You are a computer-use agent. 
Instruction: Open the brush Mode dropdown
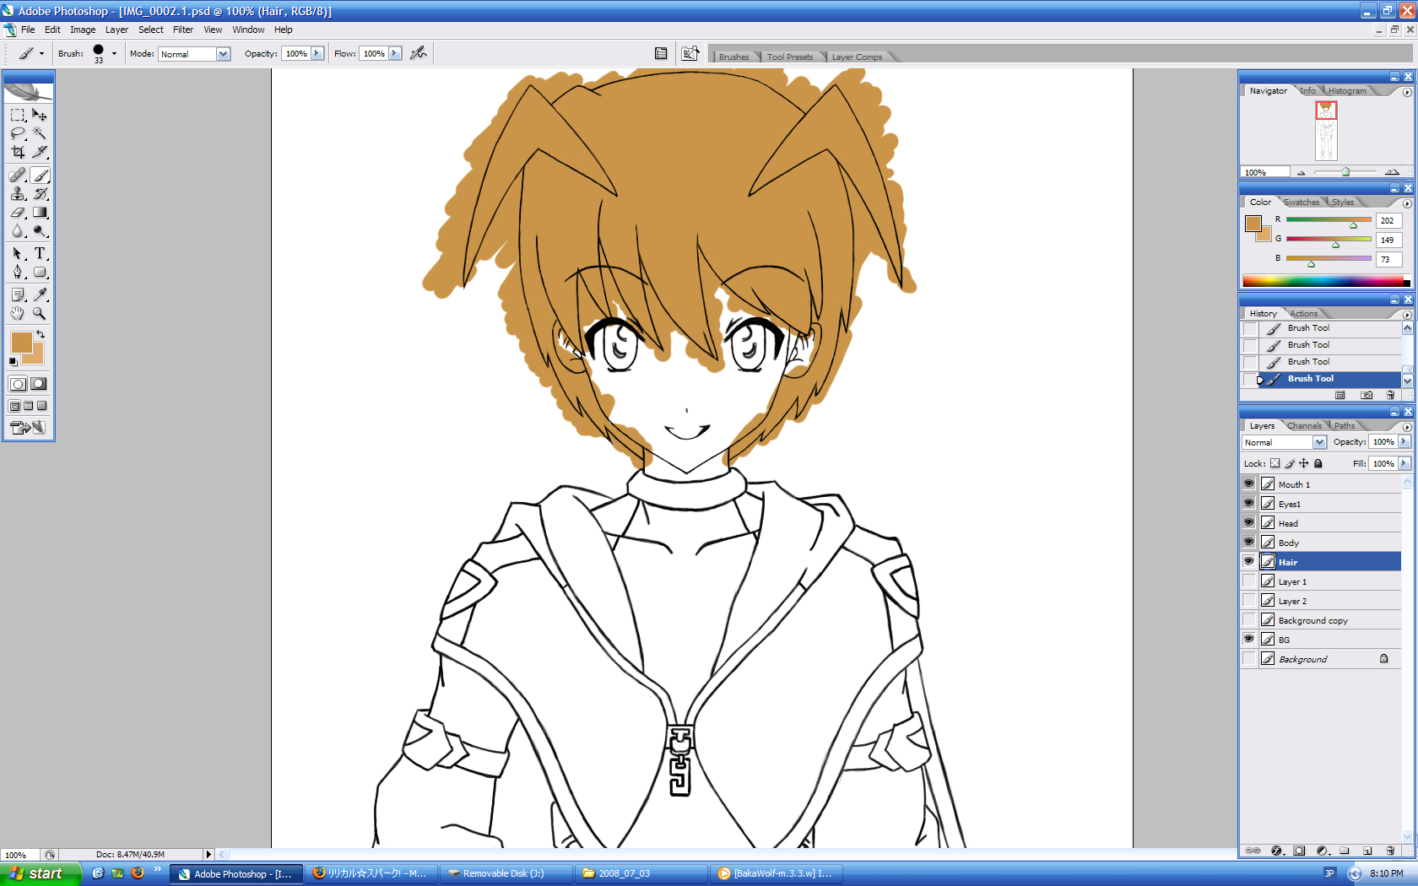click(223, 54)
